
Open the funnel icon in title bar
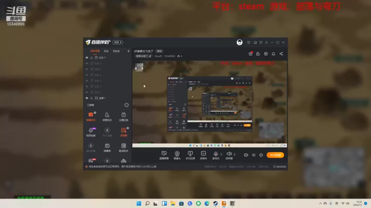[x=261, y=43]
